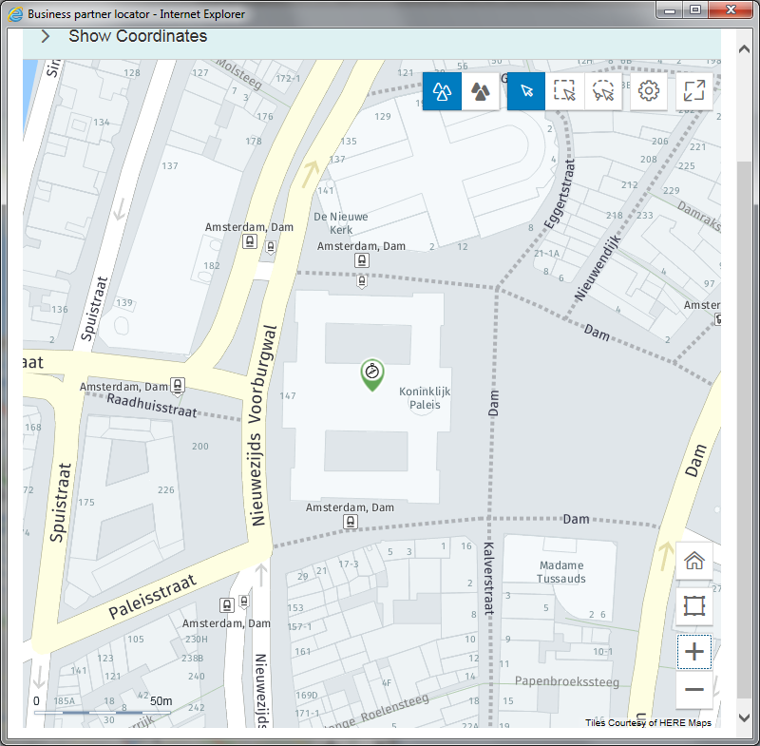
Task: Click the Tiles Courtesy of HERE Maps text
Action: point(648,723)
